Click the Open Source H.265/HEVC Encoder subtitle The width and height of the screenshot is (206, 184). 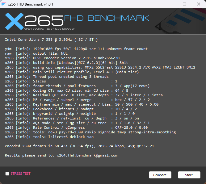click(49, 29)
